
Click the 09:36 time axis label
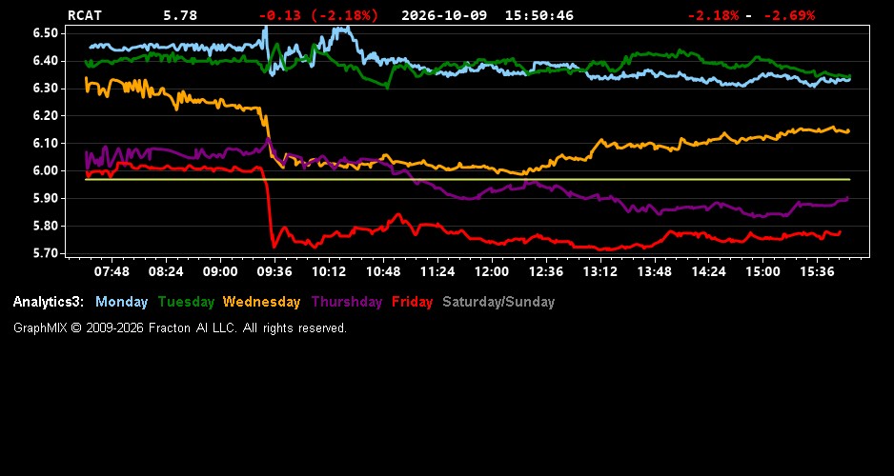274,271
